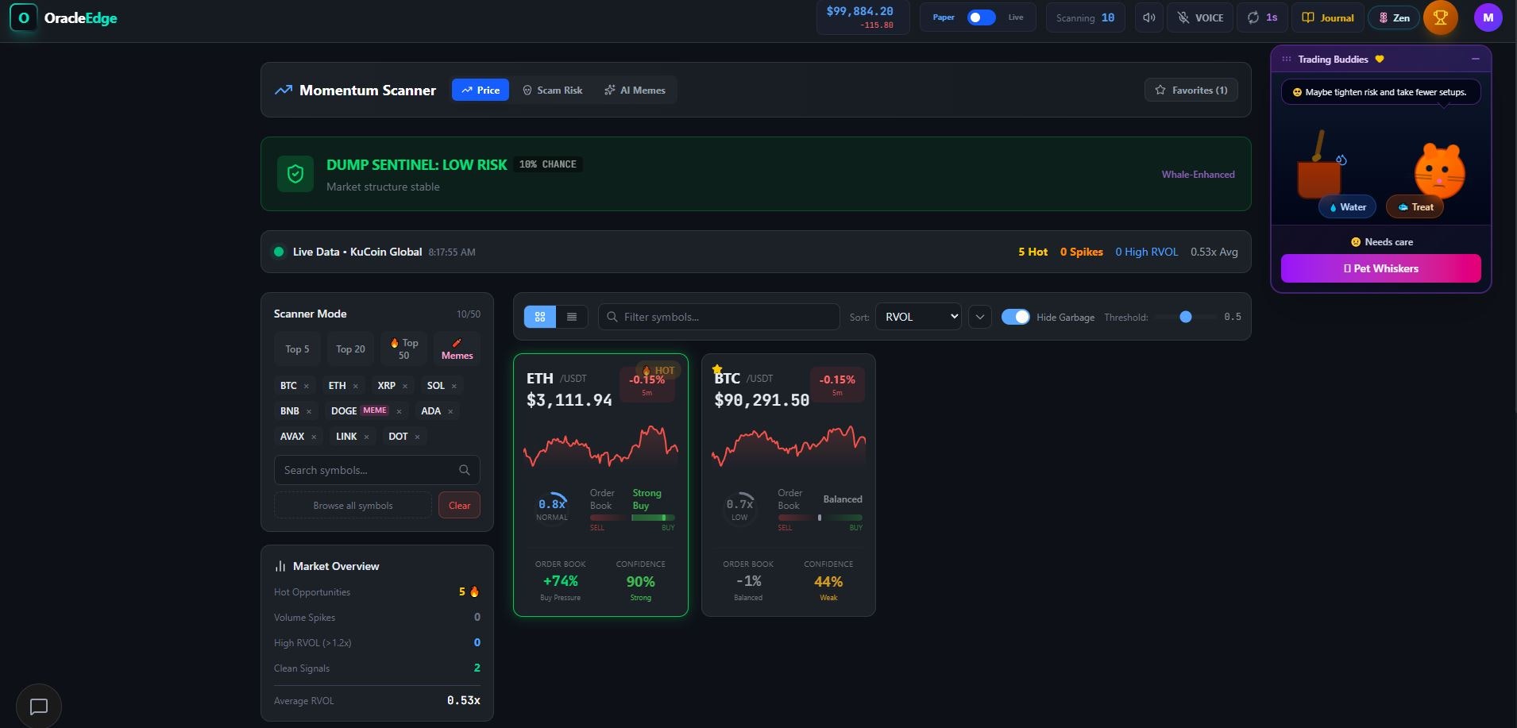This screenshot has width=1517, height=728.
Task: Click the 5 Hot status text
Action: (1033, 252)
